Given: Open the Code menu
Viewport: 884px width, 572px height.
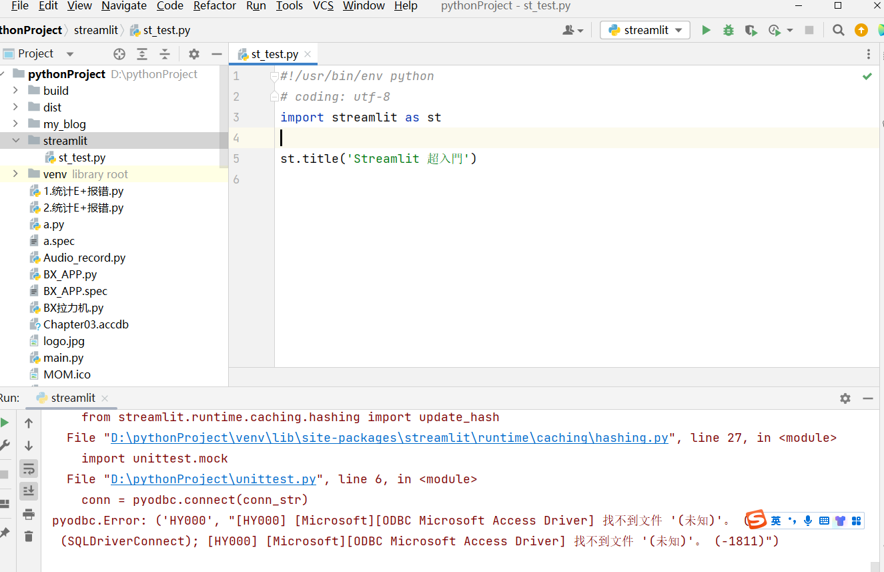Looking at the screenshot, I should pyautogui.click(x=170, y=6).
